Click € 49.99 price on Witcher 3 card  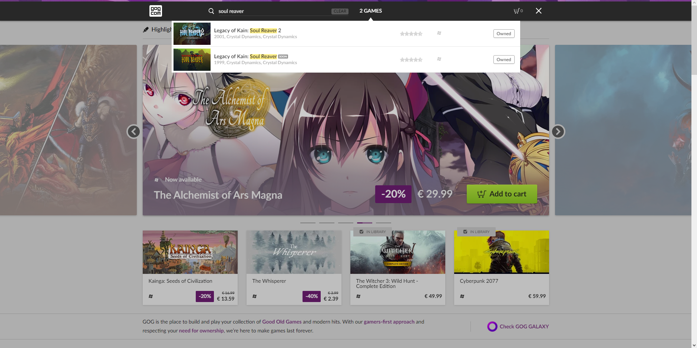tap(433, 296)
